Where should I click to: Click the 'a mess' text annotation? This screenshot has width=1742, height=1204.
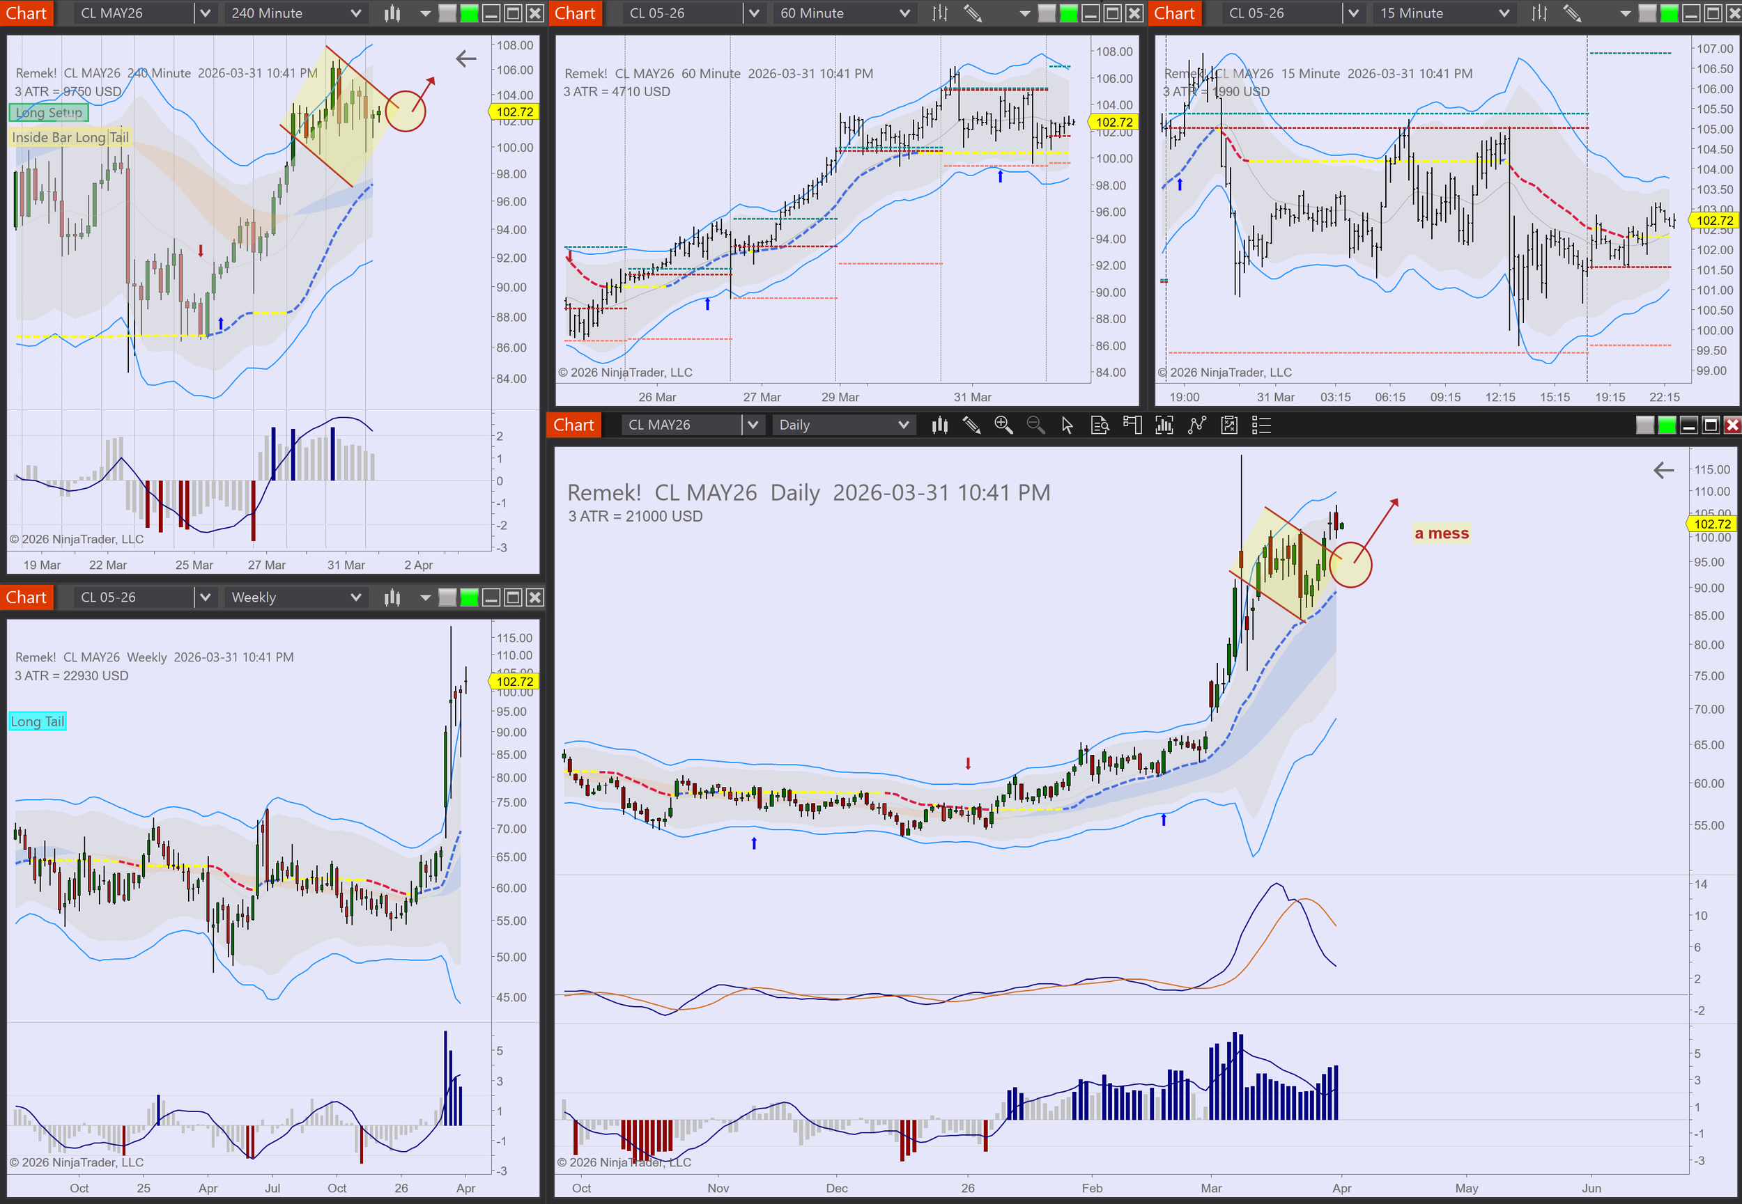pos(1442,533)
